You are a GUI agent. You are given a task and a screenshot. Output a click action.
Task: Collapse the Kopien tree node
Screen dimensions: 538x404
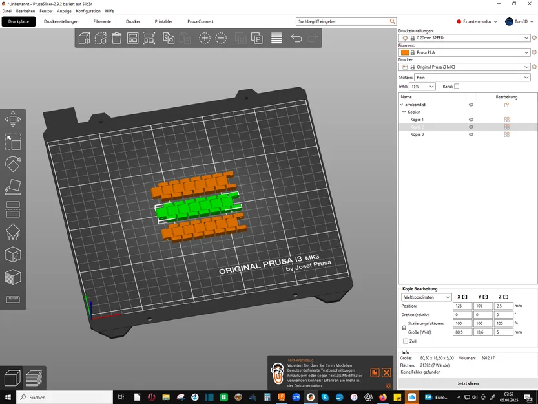tap(404, 112)
